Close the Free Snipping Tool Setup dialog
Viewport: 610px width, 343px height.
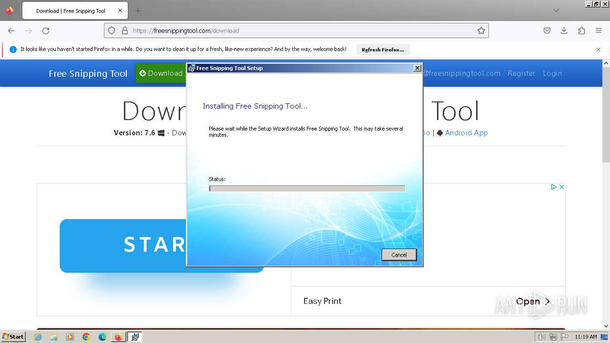pos(417,68)
